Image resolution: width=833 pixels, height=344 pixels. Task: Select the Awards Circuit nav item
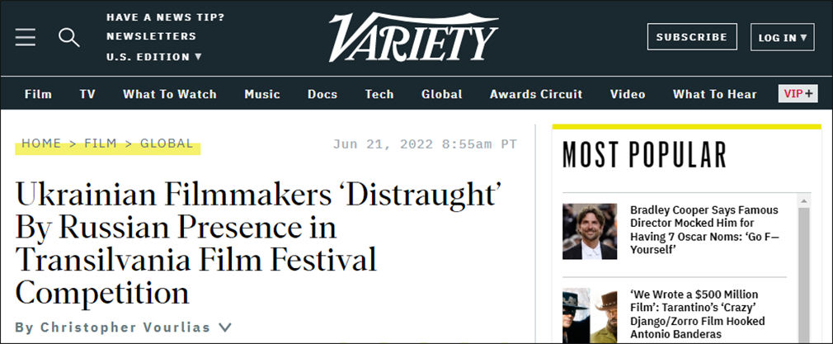tap(536, 94)
